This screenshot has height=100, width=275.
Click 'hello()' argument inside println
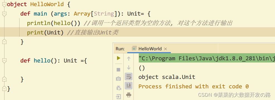(x=65, y=23)
